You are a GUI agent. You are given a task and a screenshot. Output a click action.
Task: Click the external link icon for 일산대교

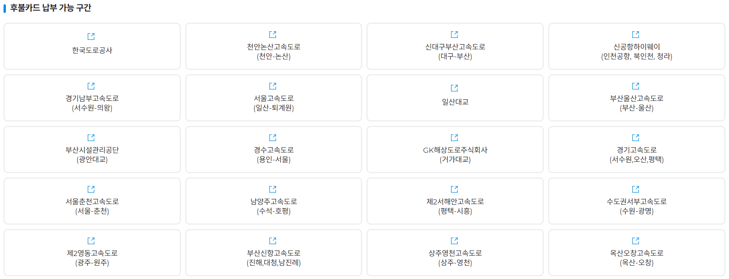(454, 87)
